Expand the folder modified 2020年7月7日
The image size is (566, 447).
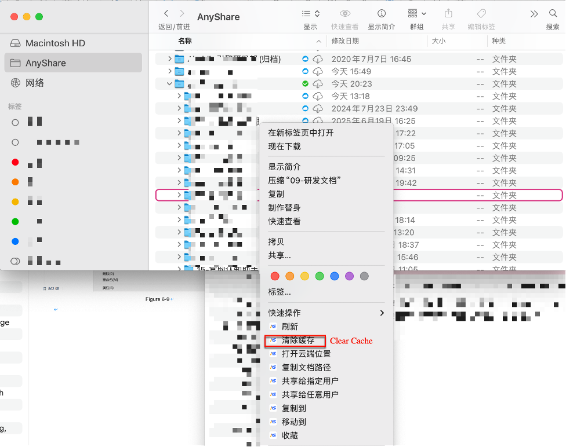coord(170,59)
